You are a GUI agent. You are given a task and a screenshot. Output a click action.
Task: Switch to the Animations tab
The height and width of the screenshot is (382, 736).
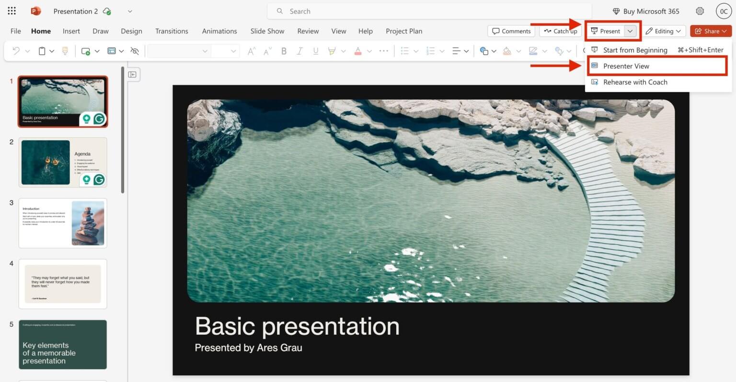pos(219,31)
